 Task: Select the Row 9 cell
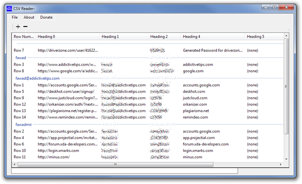pyautogui.click(x=19, y=98)
